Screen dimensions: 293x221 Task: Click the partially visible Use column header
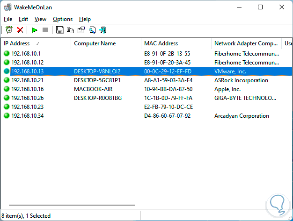pos(287,43)
